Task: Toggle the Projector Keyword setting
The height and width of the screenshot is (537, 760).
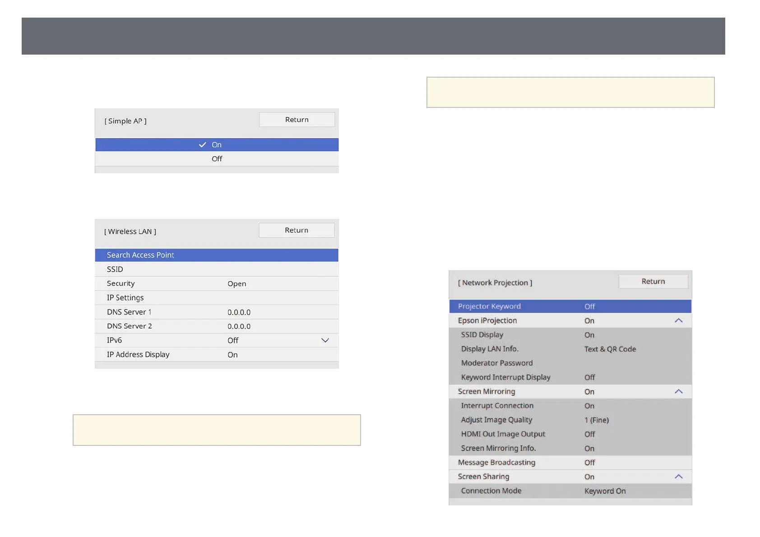Action: pyautogui.click(x=570, y=306)
